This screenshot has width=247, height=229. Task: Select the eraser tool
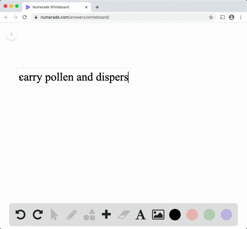124,215
